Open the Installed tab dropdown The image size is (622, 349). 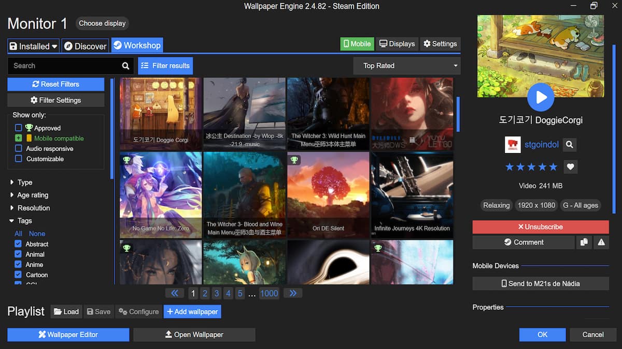point(34,46)
